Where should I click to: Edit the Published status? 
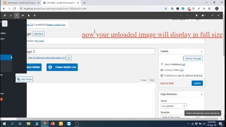pos(183,64)
